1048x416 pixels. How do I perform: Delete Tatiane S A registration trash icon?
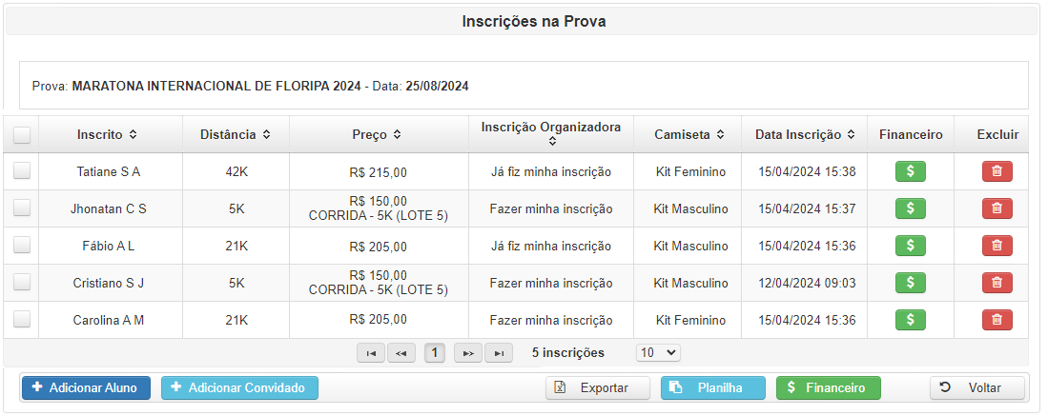pyautogui.click(x=997, y=171)
